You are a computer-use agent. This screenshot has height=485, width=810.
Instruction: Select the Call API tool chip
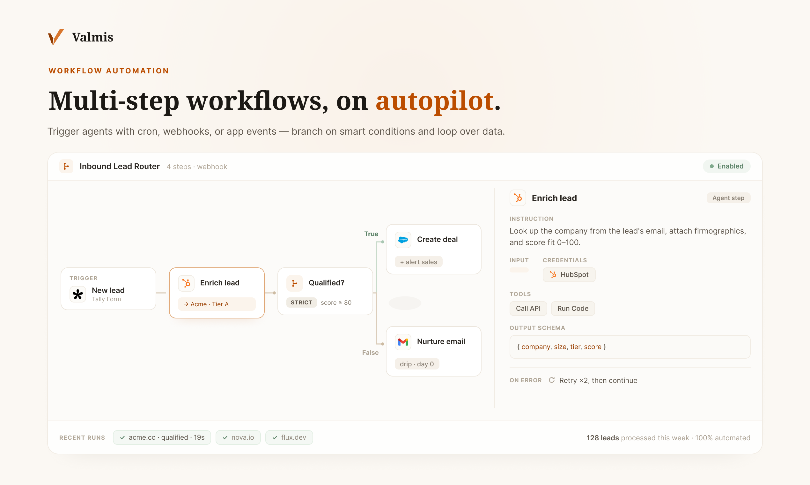(x=528, y=309)
